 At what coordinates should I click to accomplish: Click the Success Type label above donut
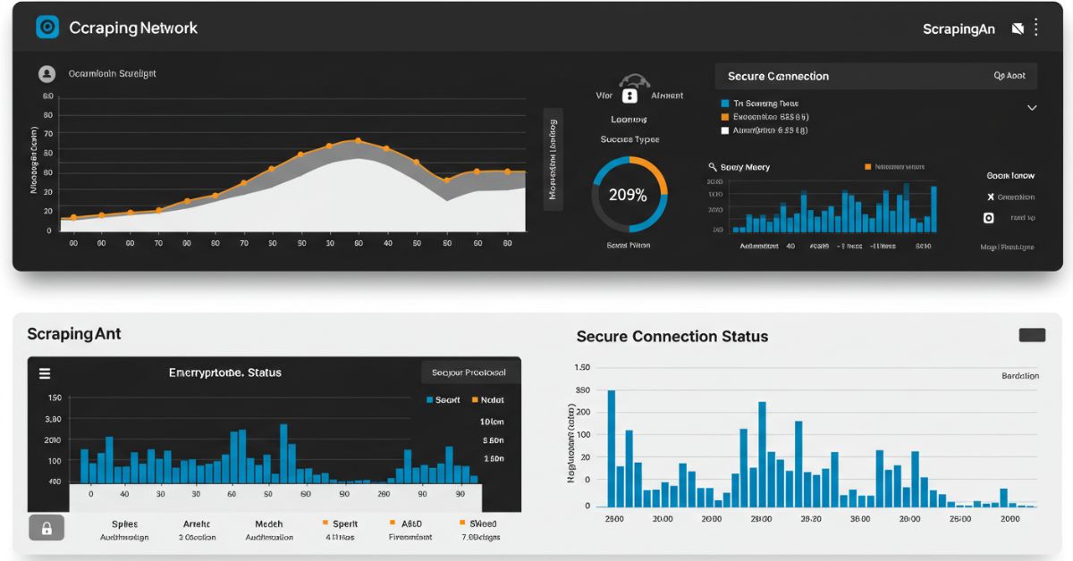(x=629, y=139)
